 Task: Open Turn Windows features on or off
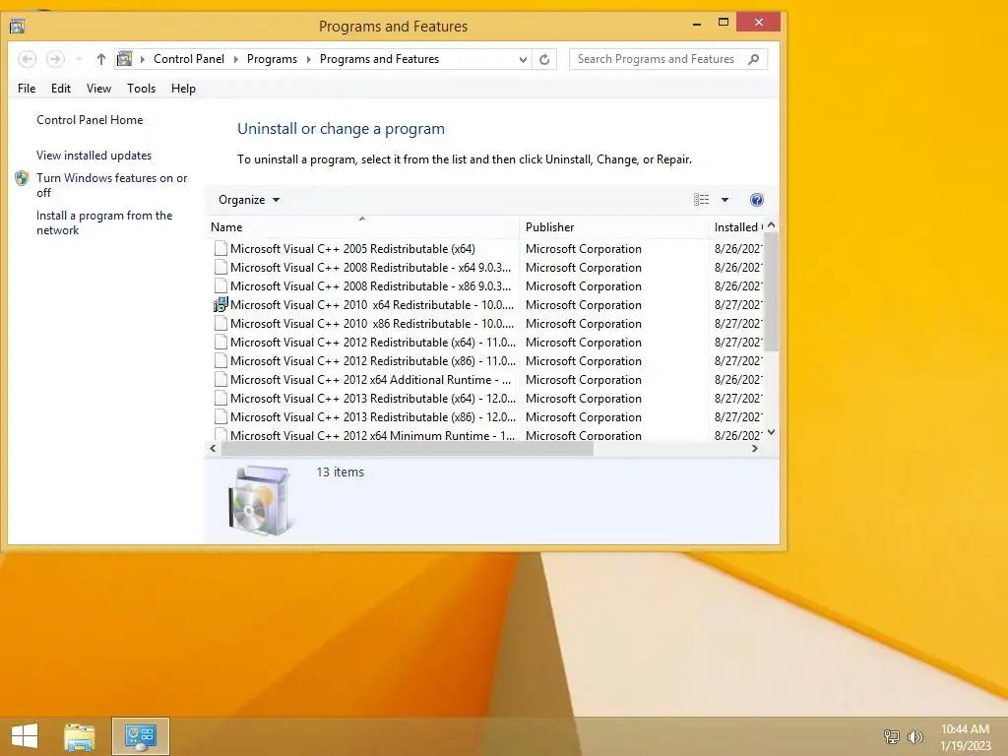[112, 185]
